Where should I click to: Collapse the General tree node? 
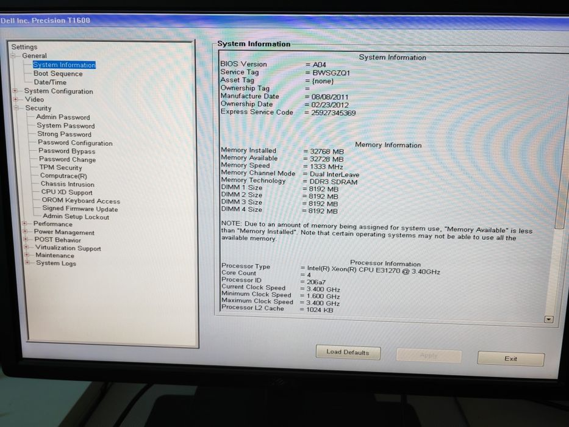click(x=13, y=56)
